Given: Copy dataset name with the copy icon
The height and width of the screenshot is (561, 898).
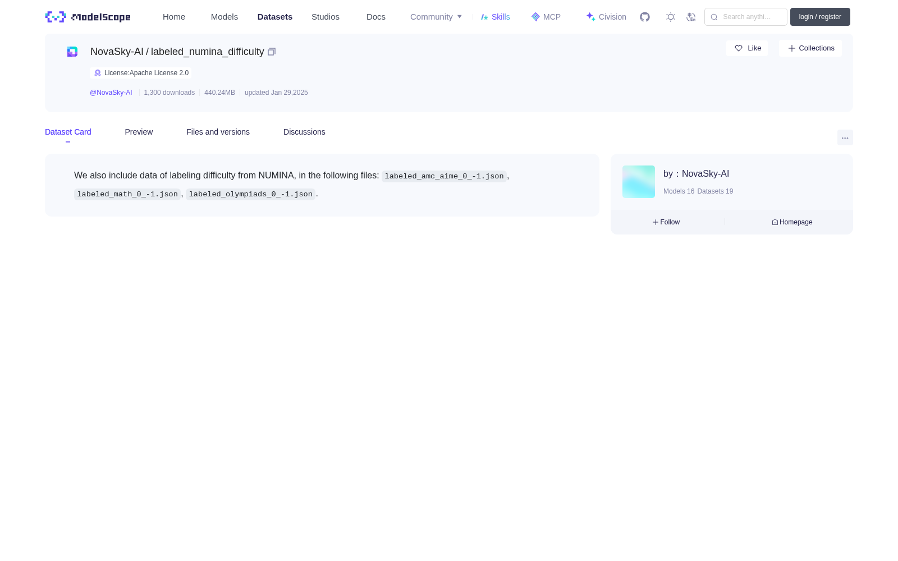Looking at the screenshot, I should pos(272,52).
